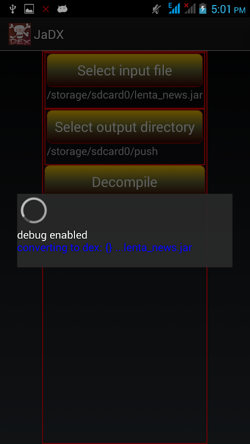The image size is (250, 444).
Task: Click the Select output directory button
Action: point(124,127)
